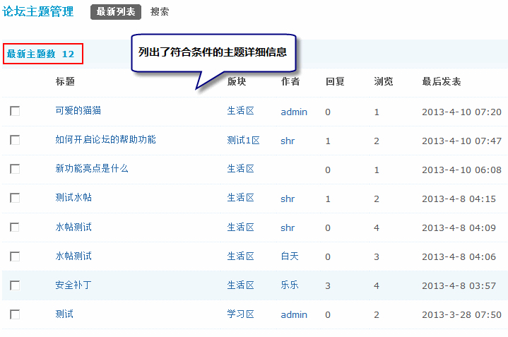Viewport: 508px width, 337px height.
Task: Open the topic titled 可爱的猫猫
Action: pyautogui.click(x=78, y=111)
